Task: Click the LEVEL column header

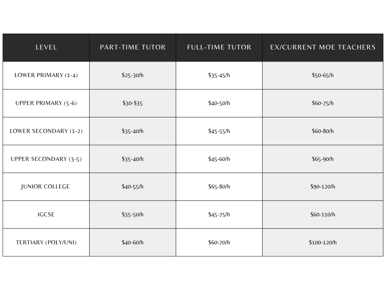Action: click(46, 48)
